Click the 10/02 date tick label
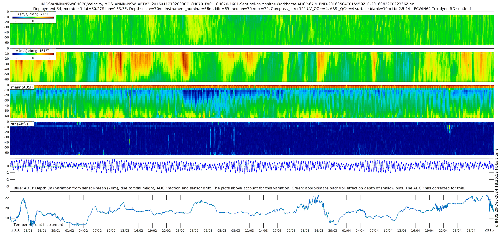This screenshot has height=235, width=499. 111,231
